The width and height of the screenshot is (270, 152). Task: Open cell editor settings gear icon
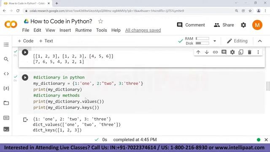point(232,52)
